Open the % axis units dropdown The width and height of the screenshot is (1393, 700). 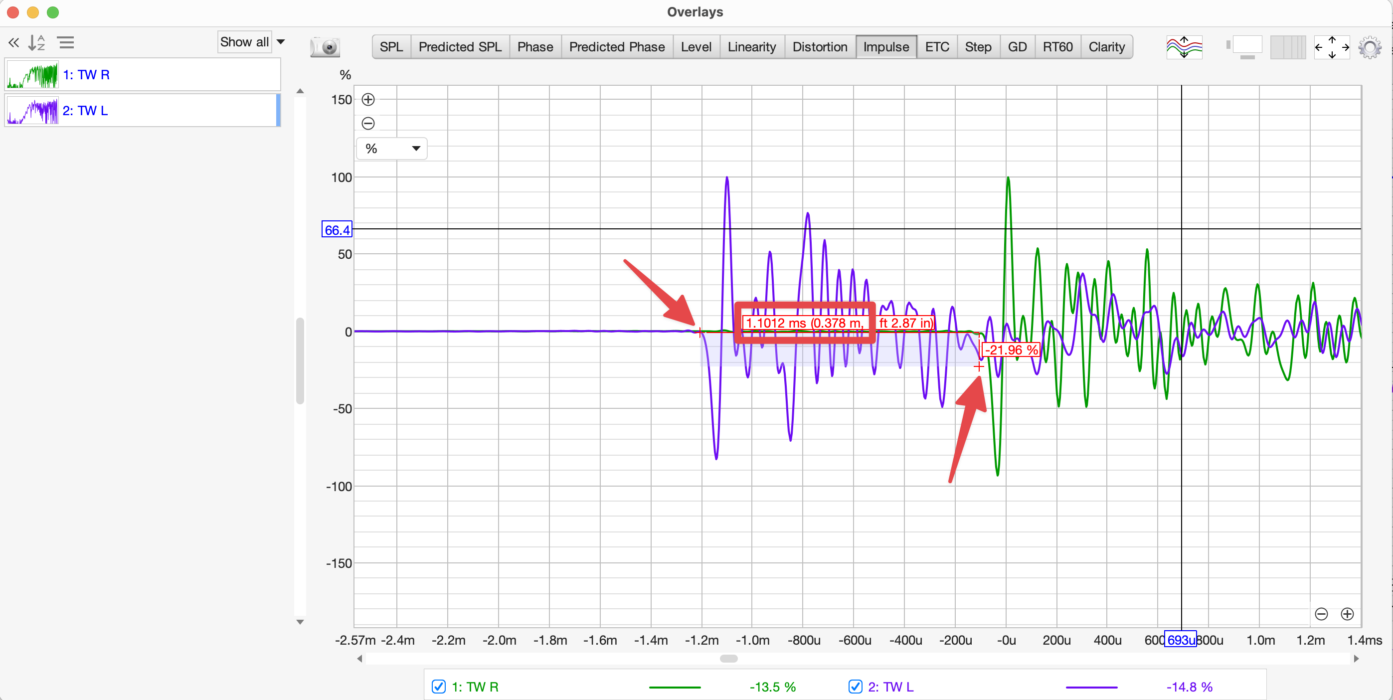click(x=392, y=149)
